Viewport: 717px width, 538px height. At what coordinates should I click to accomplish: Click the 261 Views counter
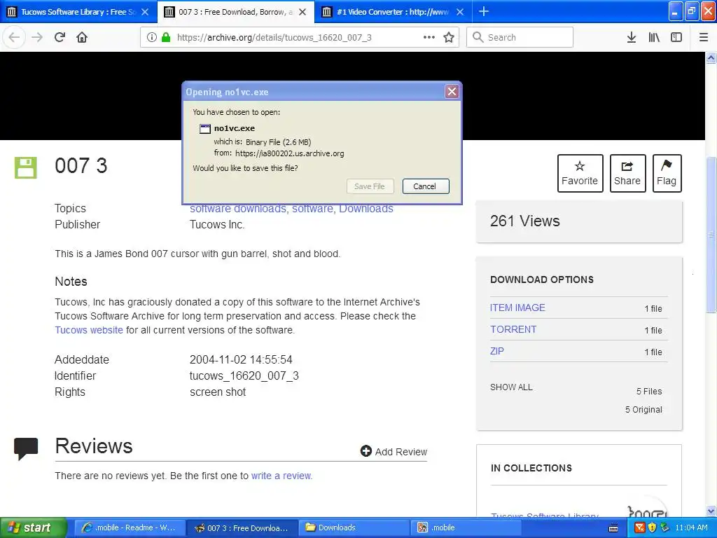525,221
